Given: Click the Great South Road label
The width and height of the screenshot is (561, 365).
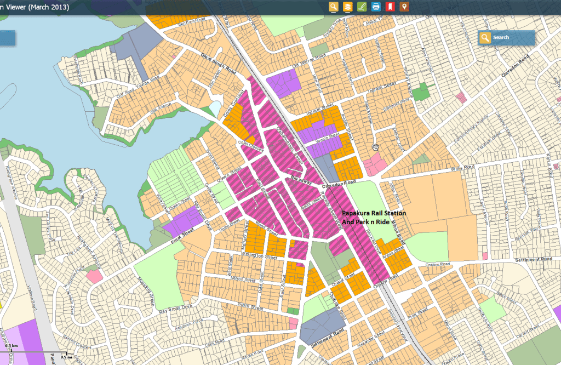Looking at the screenshot, I should [x=218, y=63].
